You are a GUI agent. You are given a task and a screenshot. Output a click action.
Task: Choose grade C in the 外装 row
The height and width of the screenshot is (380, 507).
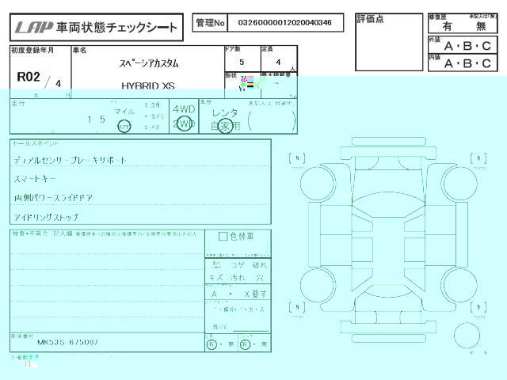pyautogui.click(x=486, y=46)
